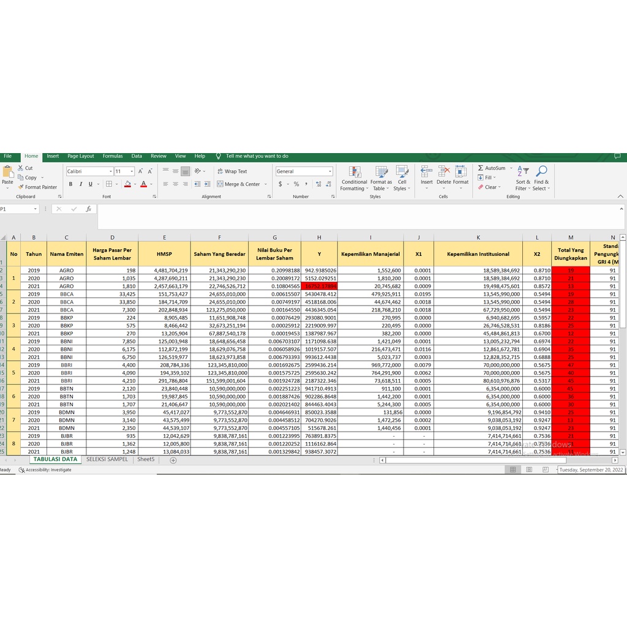This screenshot has width=627, height=627.
Task: Click the Format as Table icon
Action: (381, 172)
